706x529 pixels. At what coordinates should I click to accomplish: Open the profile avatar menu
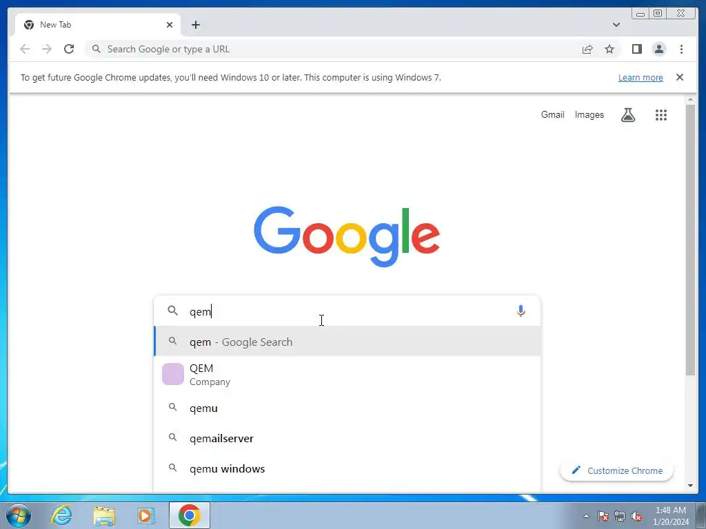pyautogui.click(x=659, y=49)
